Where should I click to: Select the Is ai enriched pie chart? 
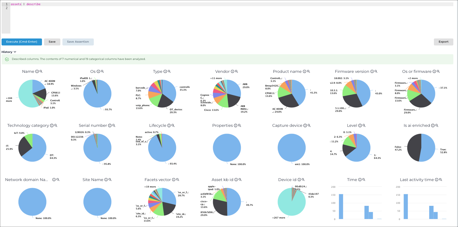[421, 148]
